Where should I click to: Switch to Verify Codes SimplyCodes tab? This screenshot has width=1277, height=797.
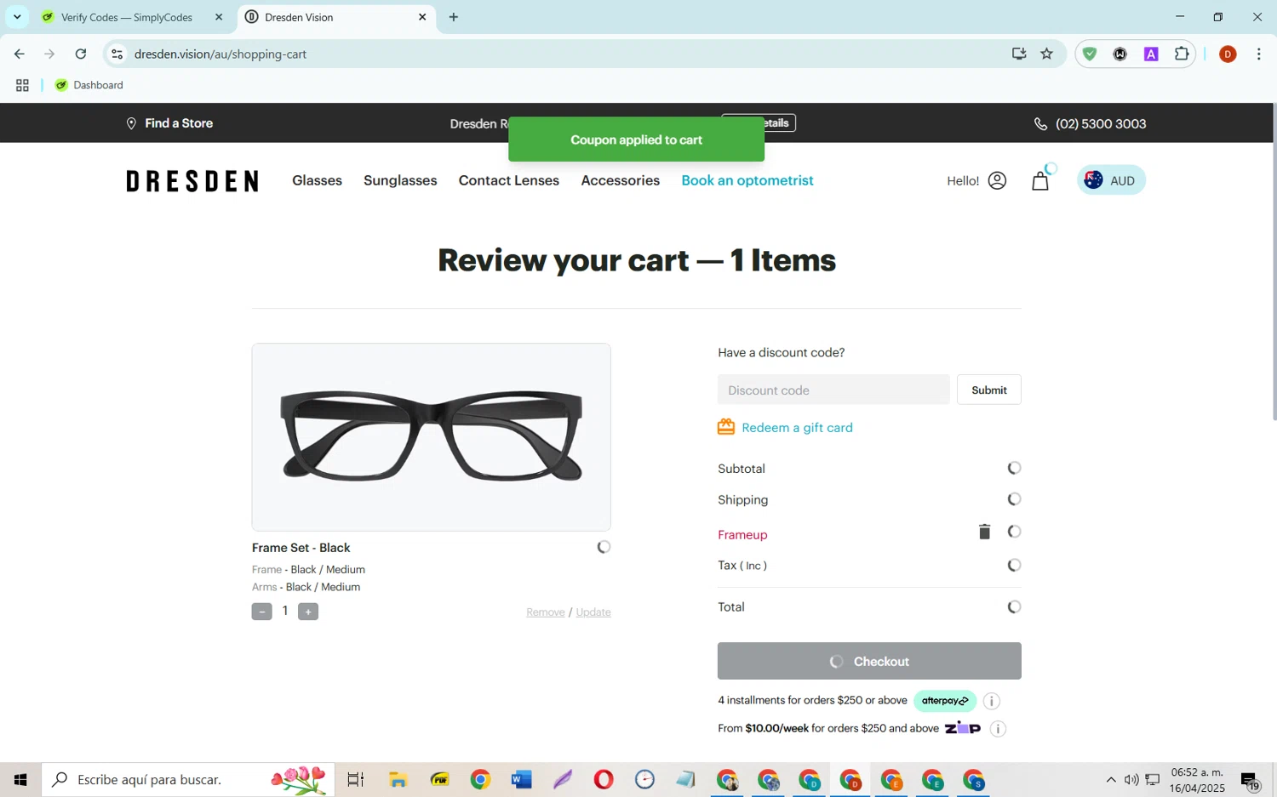(x=132, y=17)
